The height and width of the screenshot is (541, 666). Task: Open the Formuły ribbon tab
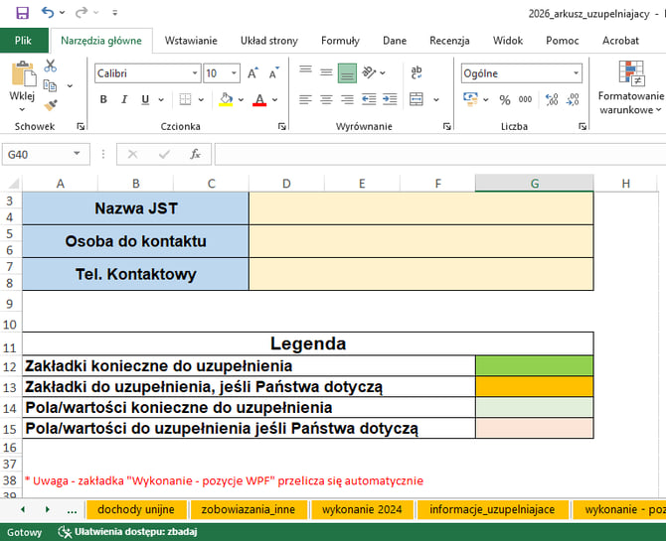(x=340, y=41)
